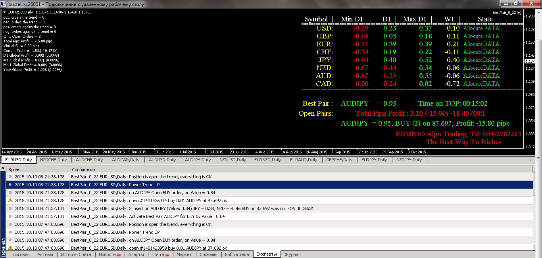Open the GBPCHF,Daily chart tab
Image resolution: width=542 pixels, height=258 pixels.
(339, 160)
